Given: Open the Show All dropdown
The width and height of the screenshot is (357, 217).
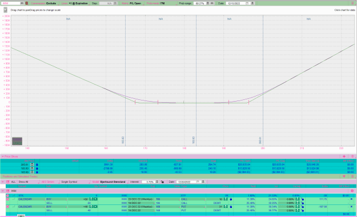Looking at the screenshot, I should [x=28, y=182].
